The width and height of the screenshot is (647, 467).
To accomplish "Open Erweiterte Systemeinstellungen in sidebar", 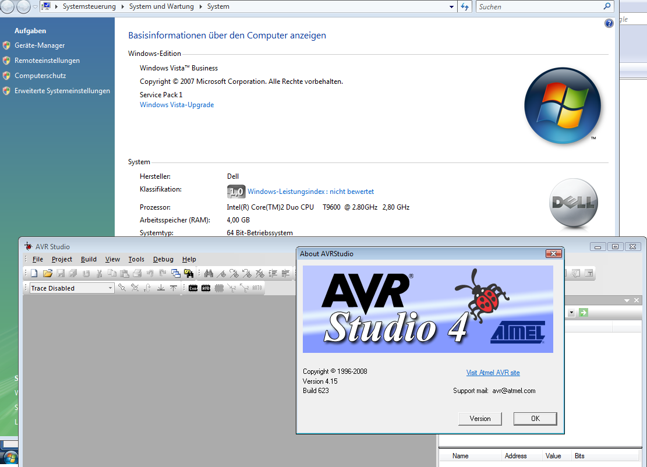I will coord(62,91).
